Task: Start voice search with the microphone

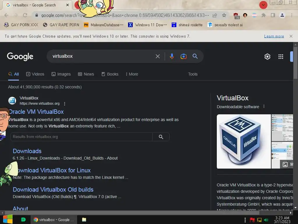Action: point(172,56)
